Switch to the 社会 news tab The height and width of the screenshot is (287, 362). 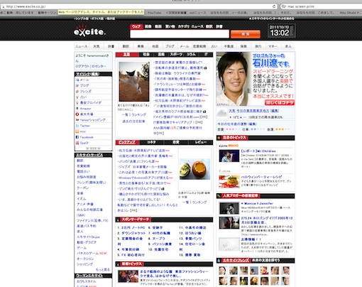point(146,55)
